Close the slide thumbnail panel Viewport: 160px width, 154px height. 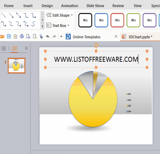[x=26, y=48]
